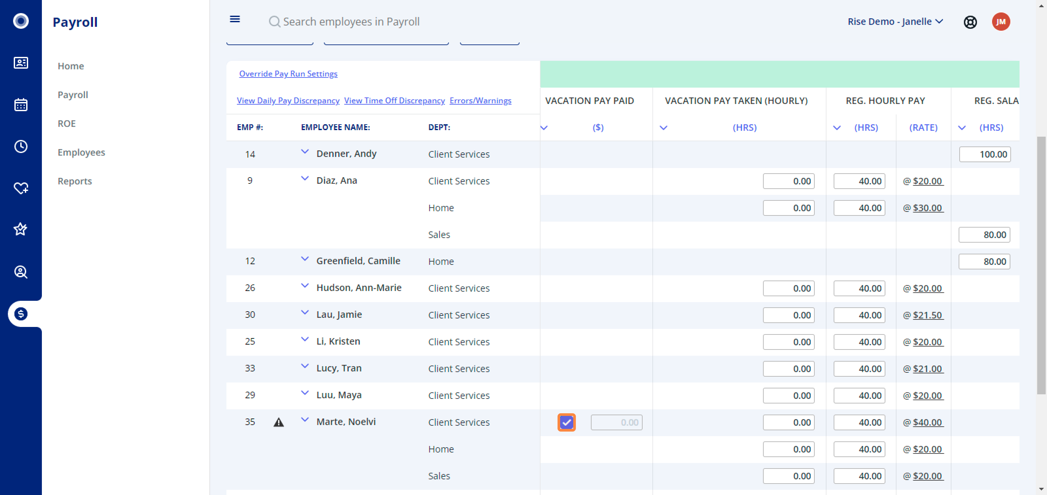Image resolution: width=1047 pixels, height=495 pixels.
Task: Click Li, Kristen vacation hours 0.00 field
Action: (x=789, y=342)
